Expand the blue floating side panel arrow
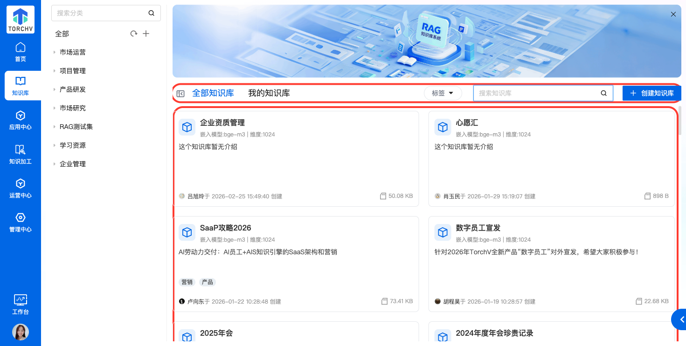Image resolution: width=686 pixels, height=346 pixels. click(x=681, y=319)
